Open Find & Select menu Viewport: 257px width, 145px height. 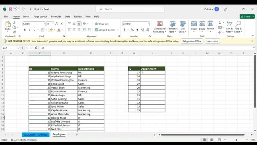[238, 27]
